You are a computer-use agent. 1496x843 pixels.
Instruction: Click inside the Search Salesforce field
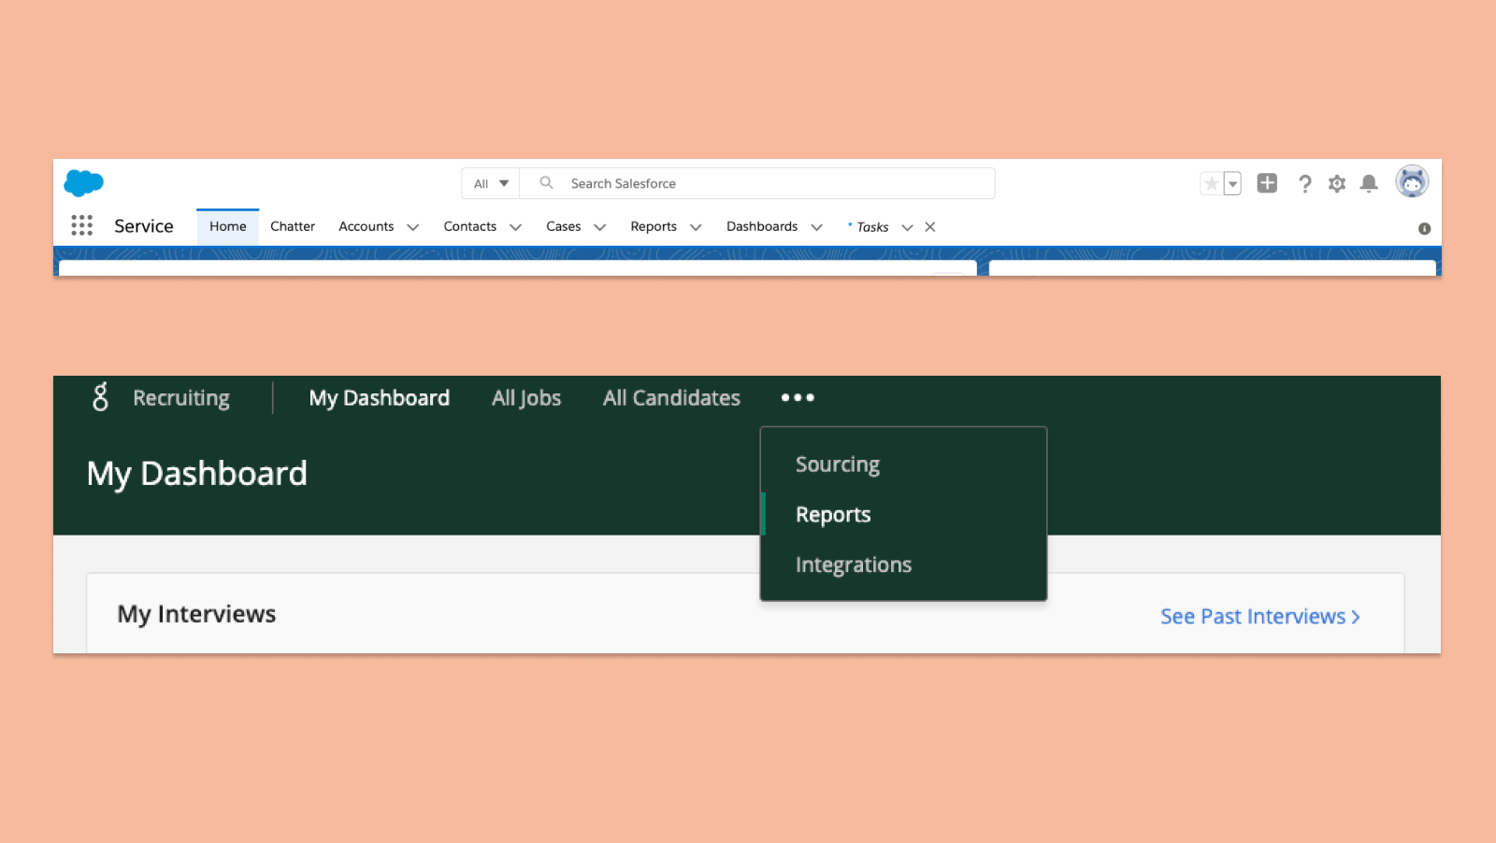[x=757, y=183]
